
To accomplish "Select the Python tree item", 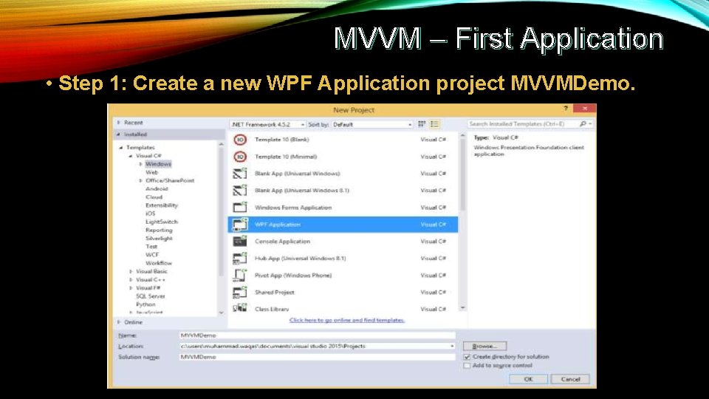I will coord(145,304).
